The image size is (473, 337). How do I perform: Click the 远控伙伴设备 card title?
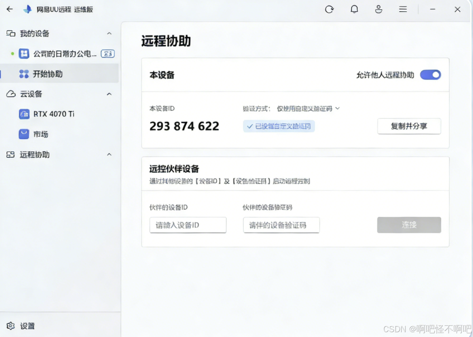pyautogui.click(x=174, y=169)
